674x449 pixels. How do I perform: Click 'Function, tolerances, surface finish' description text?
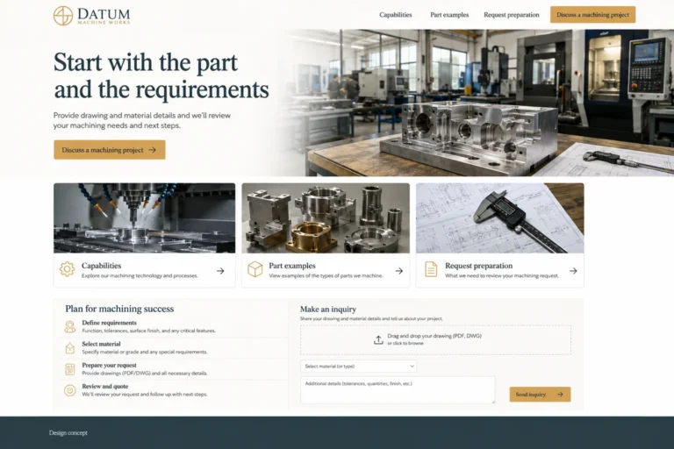148,331
